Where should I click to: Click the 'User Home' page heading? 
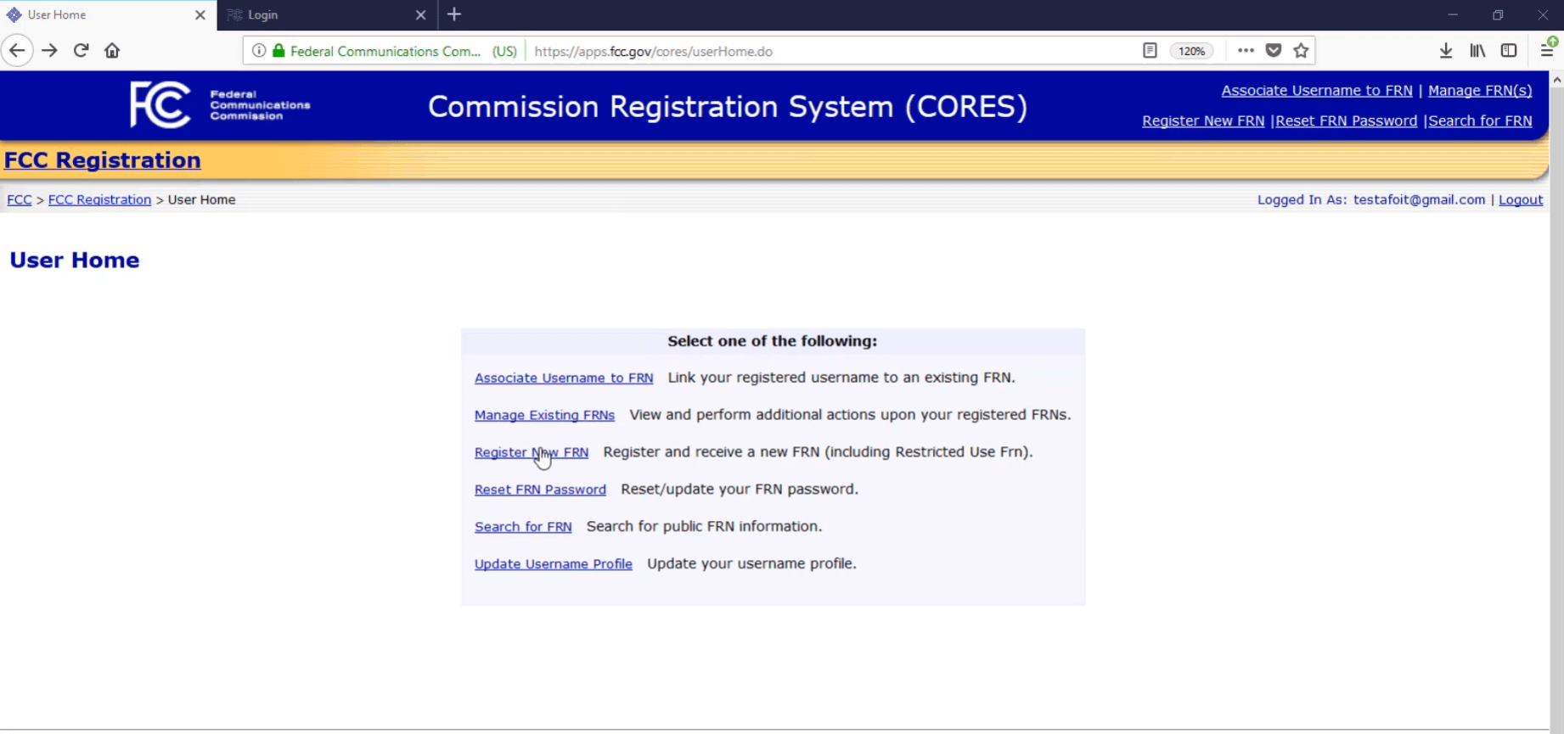pyautogui.click(x=75, y=261)
